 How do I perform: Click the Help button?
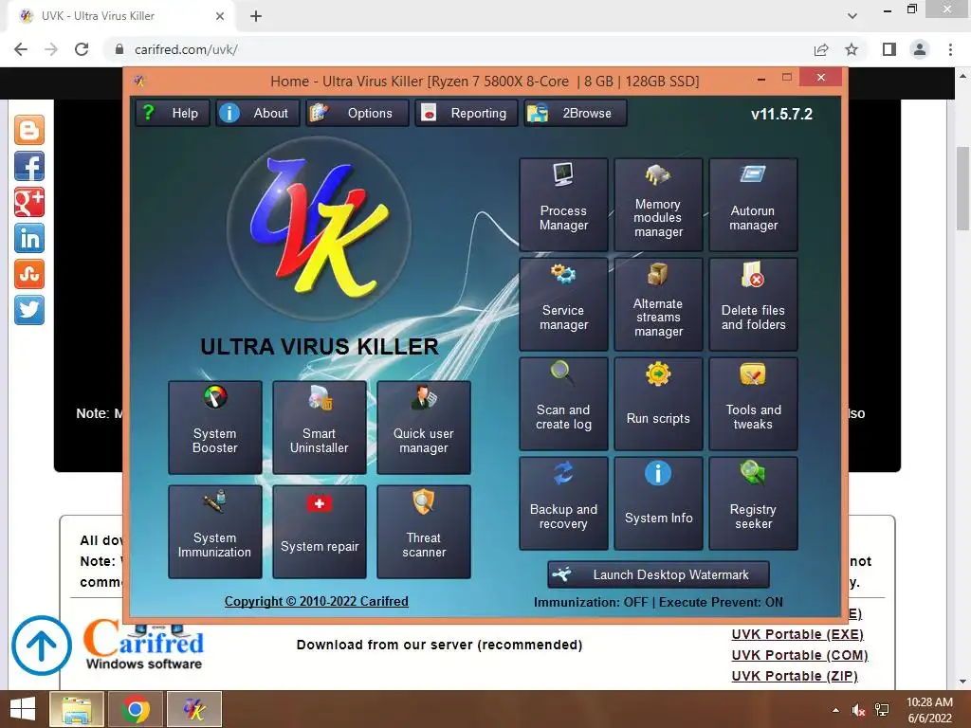tap(173, 114)
